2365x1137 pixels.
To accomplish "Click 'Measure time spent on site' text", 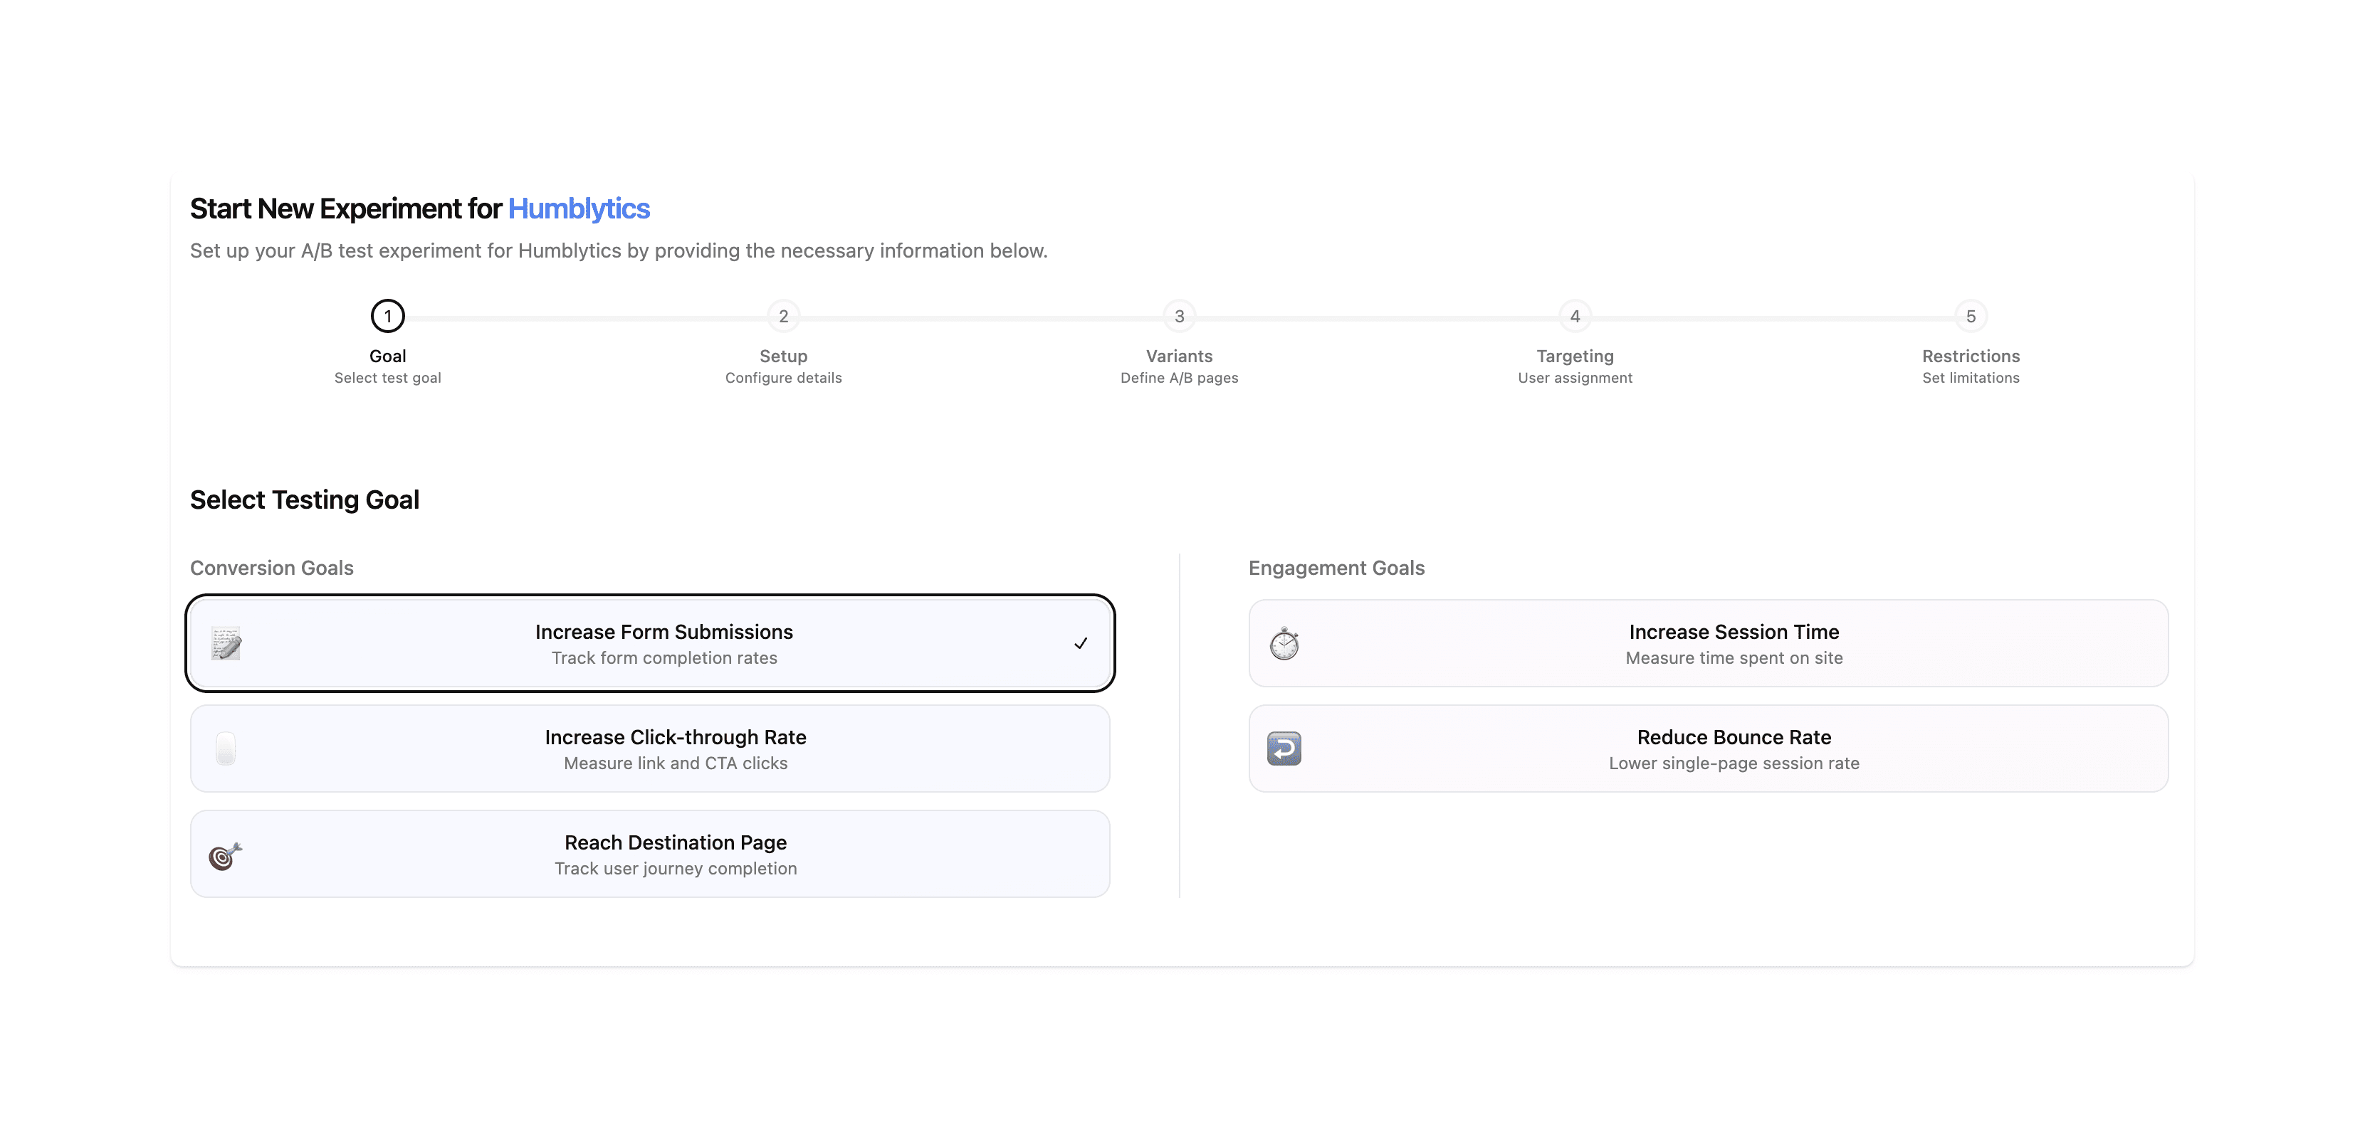I will pyautogui.click(x=1734, y=658).
